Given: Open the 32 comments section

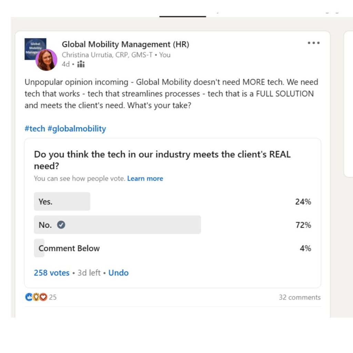Looking at the screenshot, I should point(299,297).
